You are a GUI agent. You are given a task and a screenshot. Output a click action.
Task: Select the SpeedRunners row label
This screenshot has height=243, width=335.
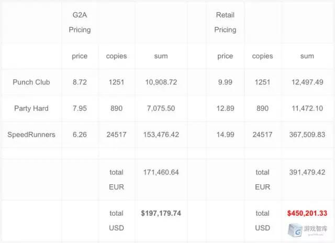(31, 135)
